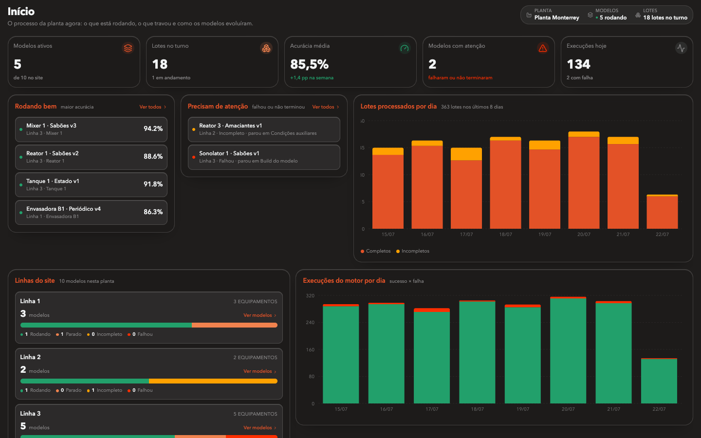Click 5 EQUIPAMENTOS label in Linha 3
701x438 pixels.
coord(255,414)
